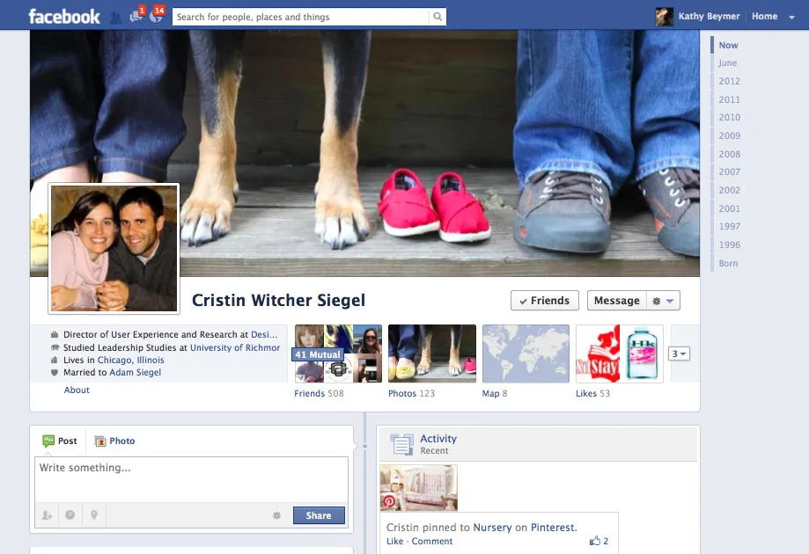The image size is (809, 554).
Task: Like the Pinterest activity post
Action: (394, 542)
